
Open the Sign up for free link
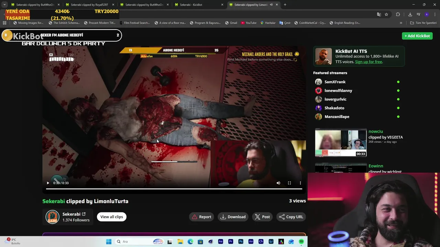368,62
